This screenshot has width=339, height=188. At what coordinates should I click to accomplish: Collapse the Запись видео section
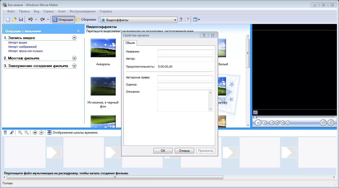point(74,37)
